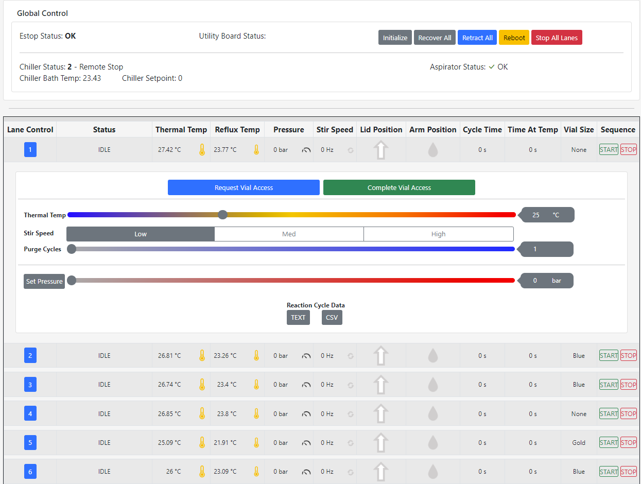Stop the sequence for lane 3
Screen dimensions: 641x484
pos(629,385)
